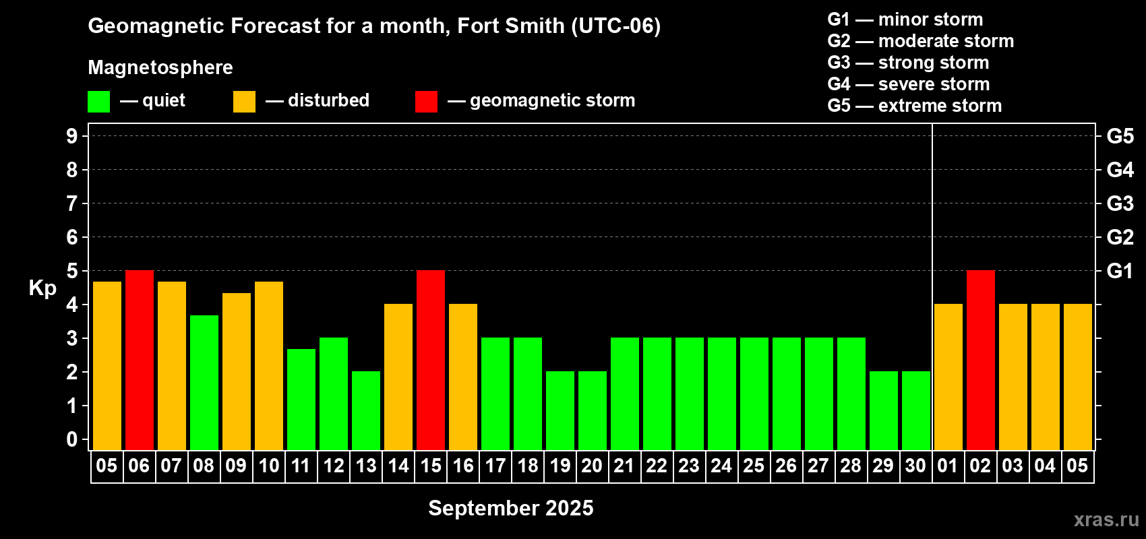Image resolution: width=1146 pixels, height=539 pixels.
Task: Click the 'G4 — severe storm' legend text
Action: pyautogui.click(x=909, y=84)
